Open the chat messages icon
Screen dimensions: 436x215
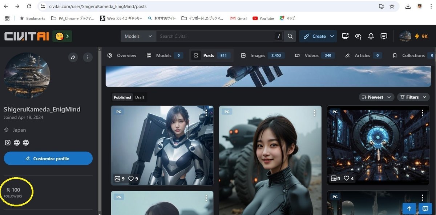click(384, 36)
